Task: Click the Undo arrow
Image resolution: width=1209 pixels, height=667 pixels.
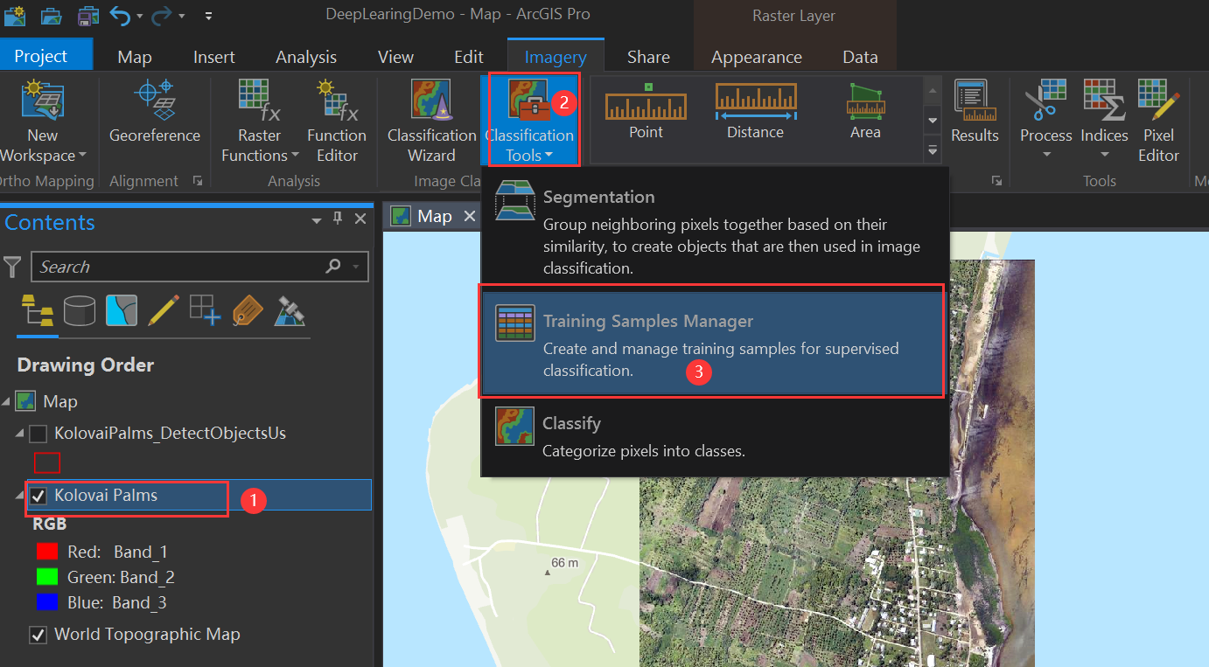Action: pyautogui.click(x=120, y=16)
